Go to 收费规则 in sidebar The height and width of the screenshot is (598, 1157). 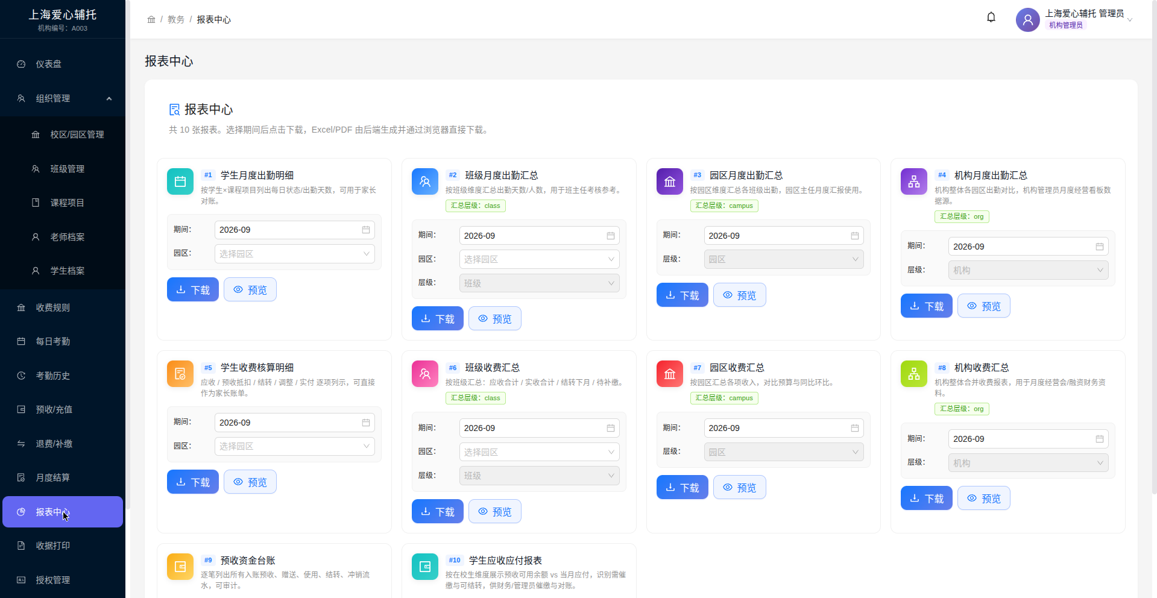(63, 307)
